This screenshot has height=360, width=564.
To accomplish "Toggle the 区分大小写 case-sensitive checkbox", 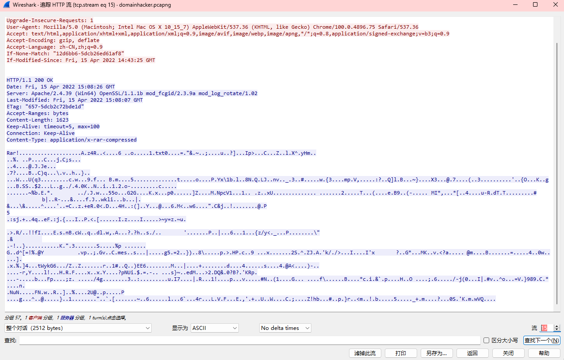I will pyautogui.click(x=486, y=340).
